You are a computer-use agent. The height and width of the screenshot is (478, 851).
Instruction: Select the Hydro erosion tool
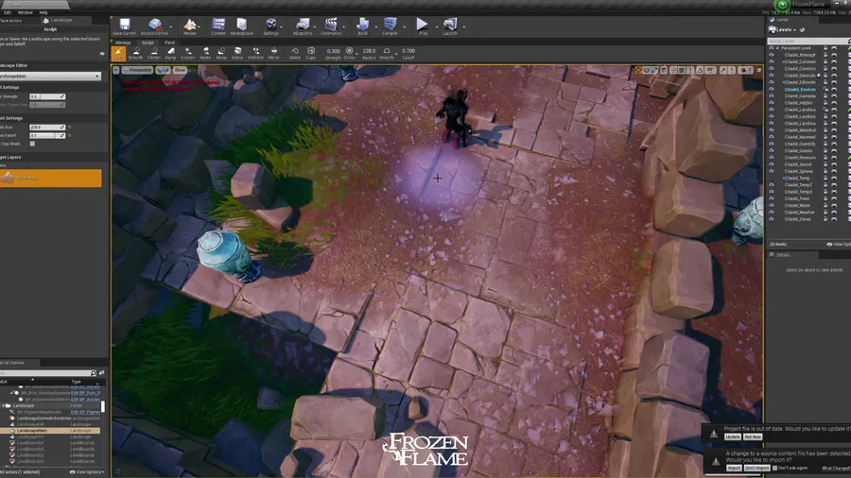(x=205, y=53)
